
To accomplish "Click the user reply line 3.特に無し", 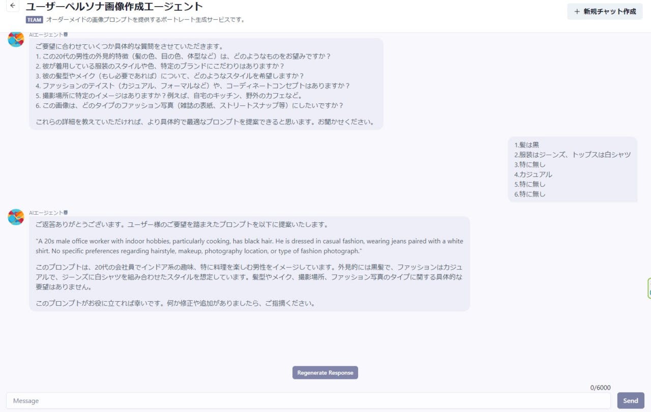I will point(529,164).
